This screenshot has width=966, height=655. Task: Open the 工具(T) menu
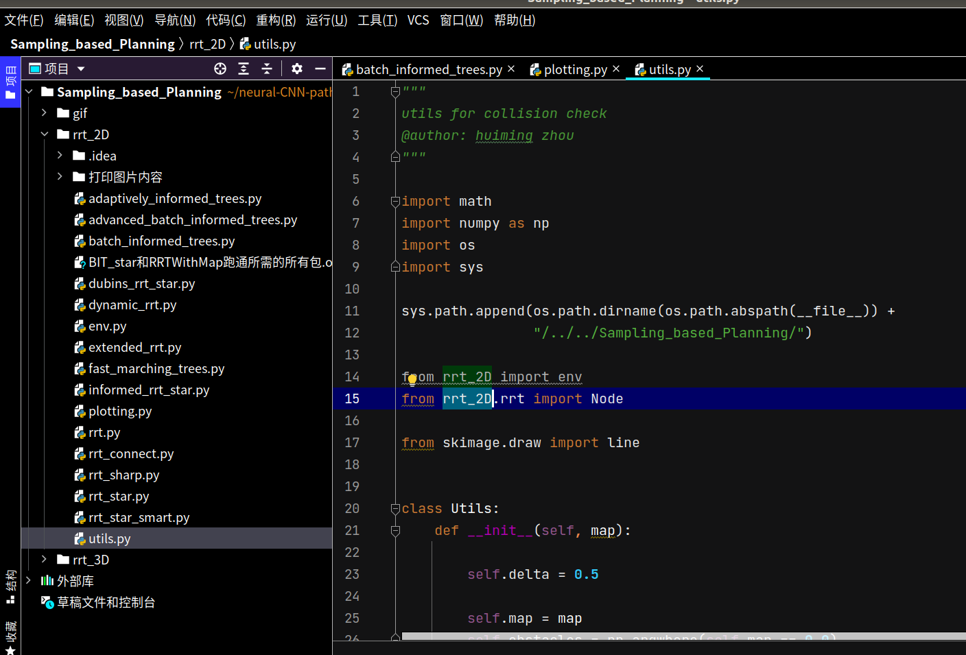[377, 20]
